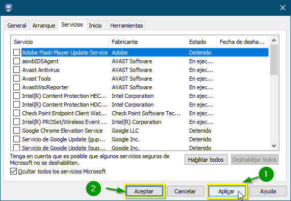Click the system configuration icon in title bar
The width and height of the screenshot is (291, 201).
tap(8, 8)
